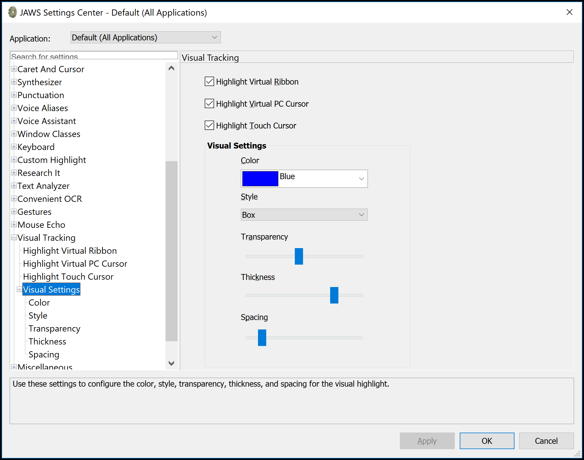Expand the Mouse Echo node
The width and height of the screenshot is (584, 460).
point(14,225)
